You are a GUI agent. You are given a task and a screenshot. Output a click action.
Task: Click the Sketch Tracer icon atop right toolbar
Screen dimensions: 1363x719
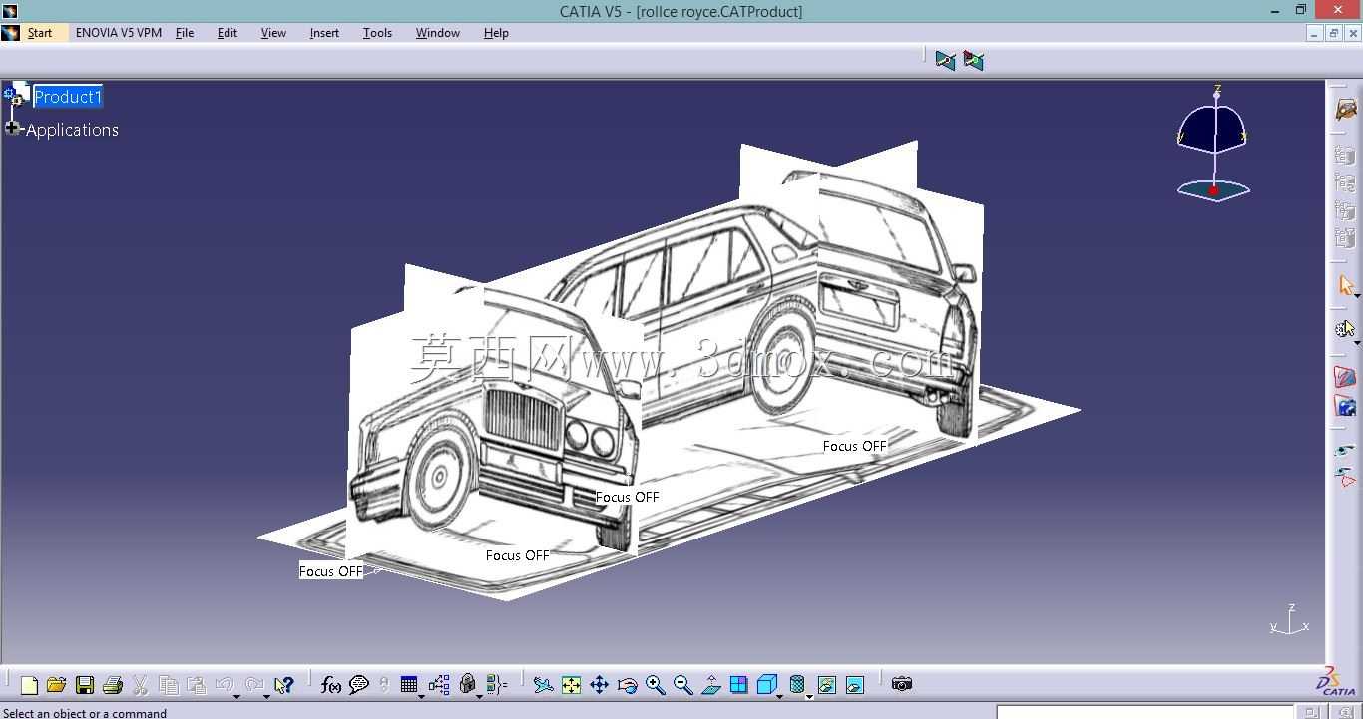tap(1346, 109)
